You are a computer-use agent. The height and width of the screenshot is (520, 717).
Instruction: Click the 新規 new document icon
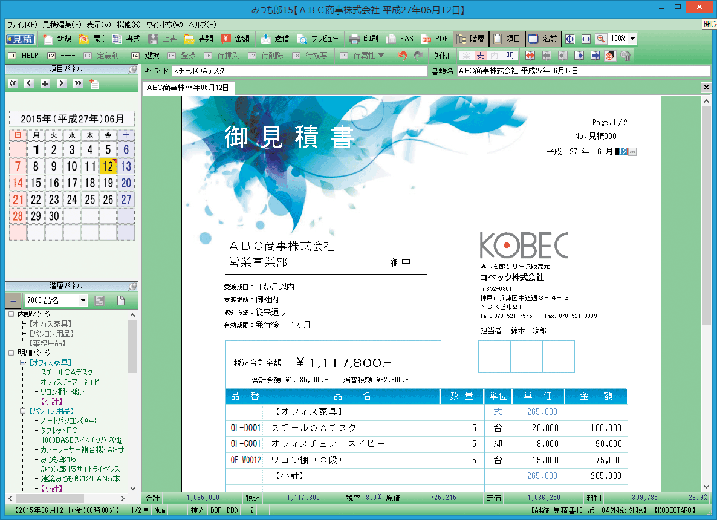pos(48,39)
